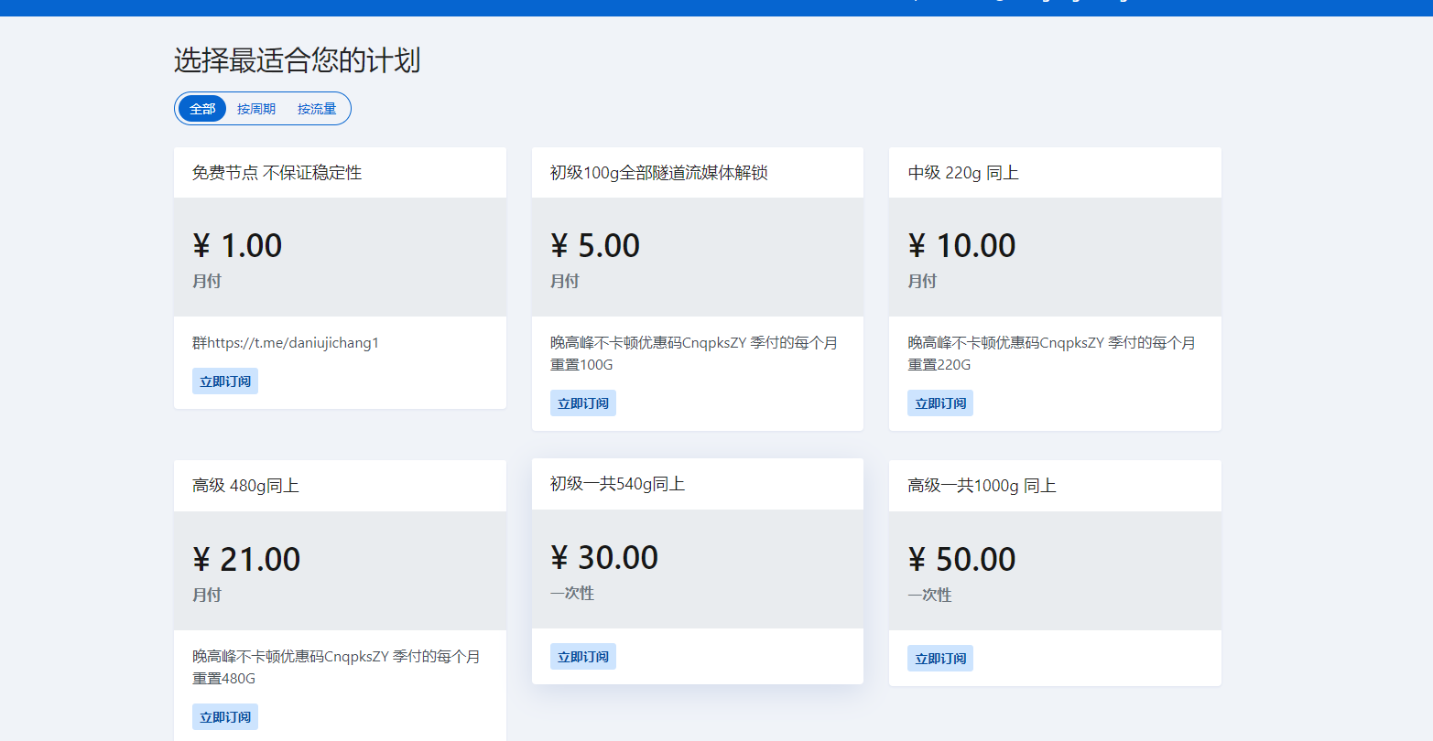Viewport: 1433px width, 741px height.
Task: Click the 高级 480g同上 plan title
Action: [245, 486]
